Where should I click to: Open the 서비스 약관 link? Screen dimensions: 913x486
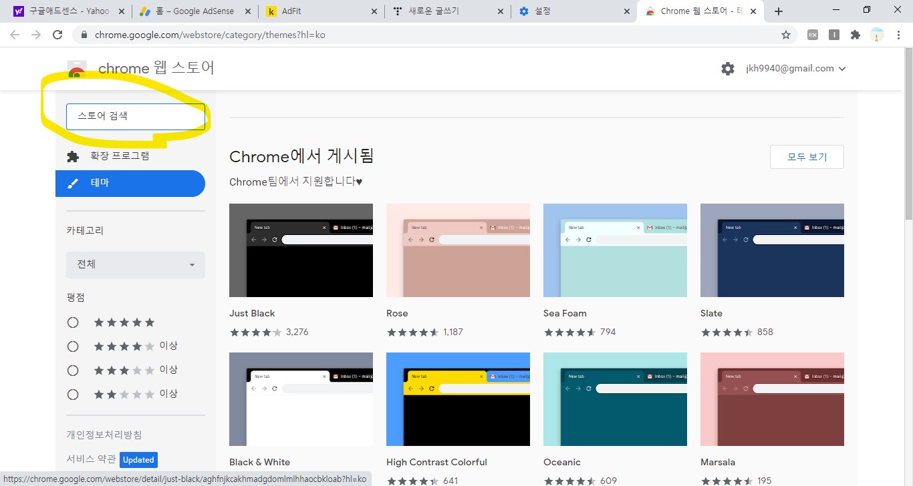[x=91, y=459]
